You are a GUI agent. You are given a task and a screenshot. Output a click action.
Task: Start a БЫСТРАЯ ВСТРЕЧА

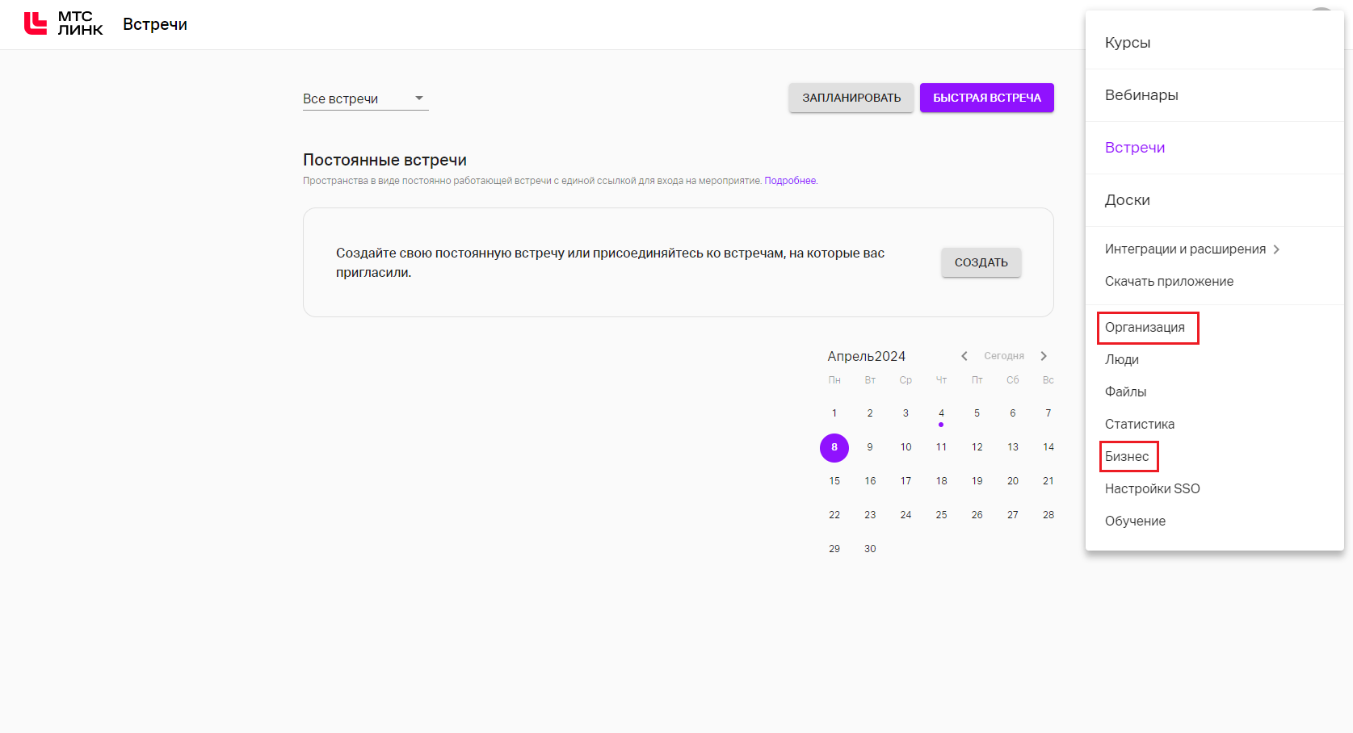pyautogui.click(x=987, y=98)
